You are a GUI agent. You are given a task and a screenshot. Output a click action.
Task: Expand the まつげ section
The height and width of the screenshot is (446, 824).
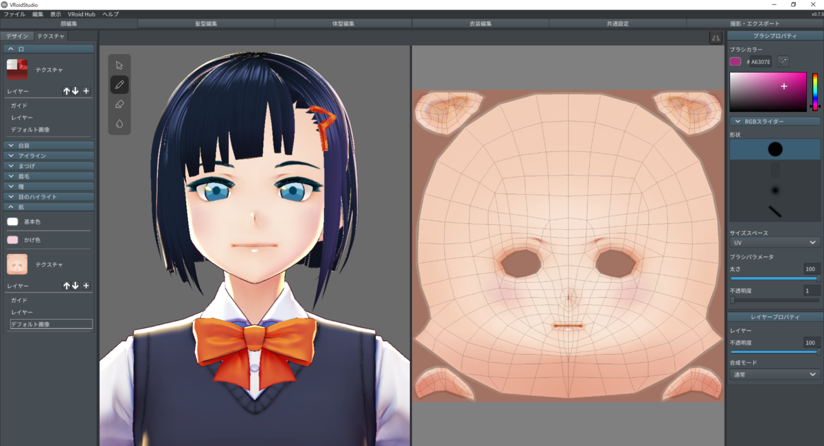tap(49, 166)
